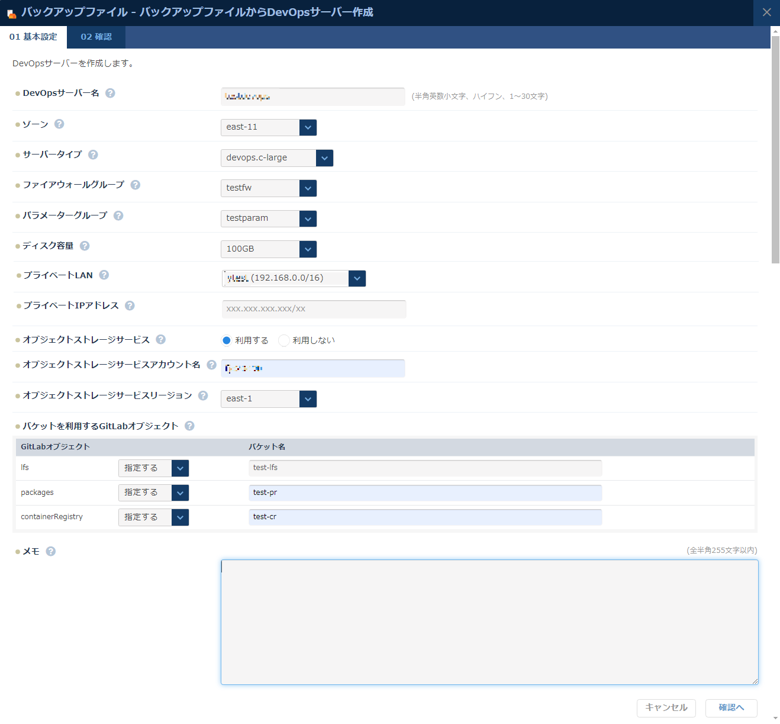This screenshot has height=724, width=780.
Task: Open the ファイアウォールグループ help tooltip
Action: [x=135, y=185]
